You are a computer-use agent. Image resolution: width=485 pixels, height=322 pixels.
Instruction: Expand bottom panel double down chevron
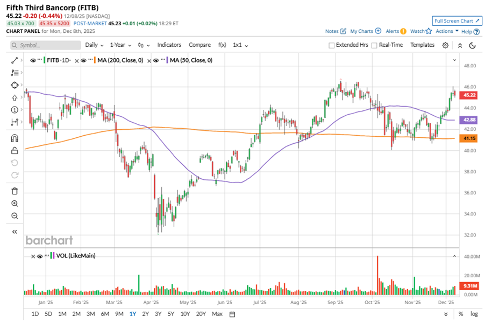[446, 314]
